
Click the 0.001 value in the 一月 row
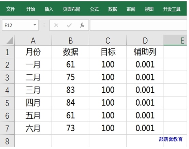[145, 64]
